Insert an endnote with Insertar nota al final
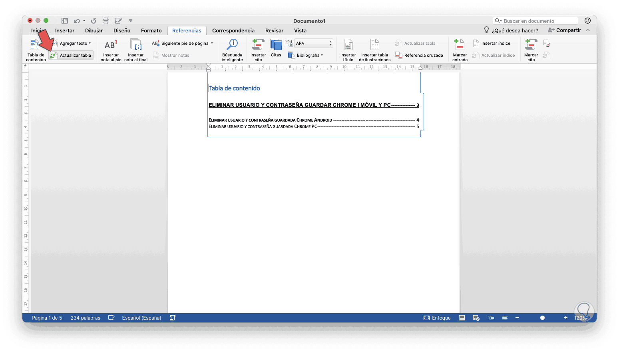The image size is (619, 352). (136, 50)
